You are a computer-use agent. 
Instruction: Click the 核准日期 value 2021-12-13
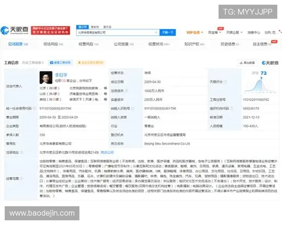point(251,117)
